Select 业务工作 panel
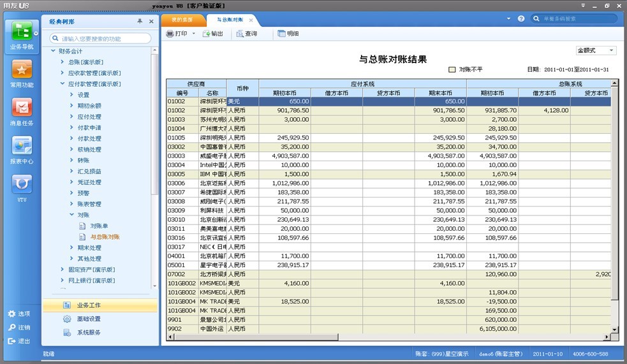This screenshot has width=627, height=364. (100, 305)
